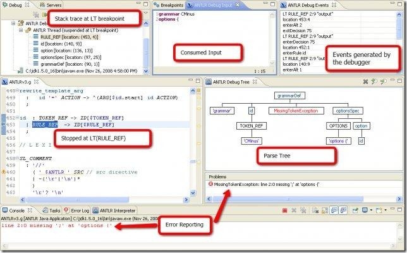The width and height of the screenshot is (407, 253).
Task: Click the grammarDef root node in parse tree
Action: tap(289, 96)
